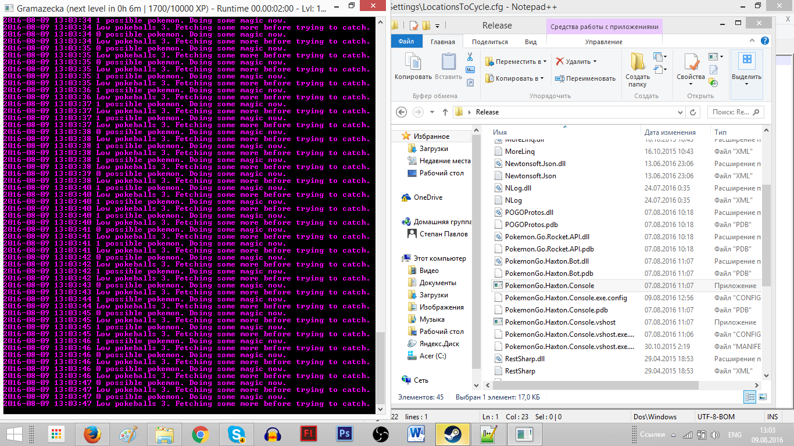The width and height of the screenshot is (794, 446).
Task: Click the Skype icon on the taskbar
Action: (237, 434)
